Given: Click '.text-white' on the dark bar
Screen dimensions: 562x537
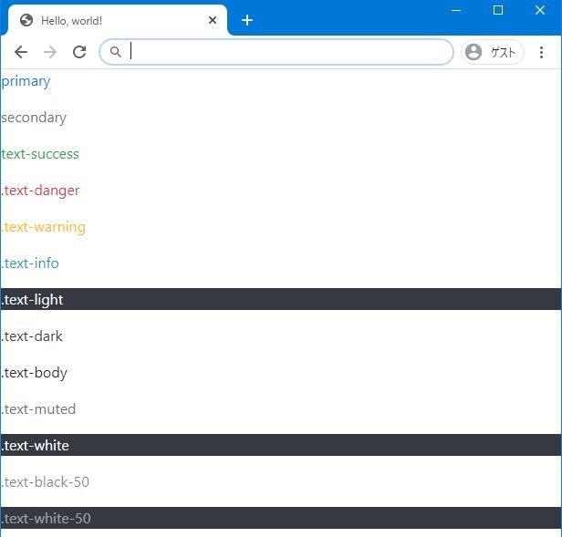Looking at the screenshot, I should 35,446.
